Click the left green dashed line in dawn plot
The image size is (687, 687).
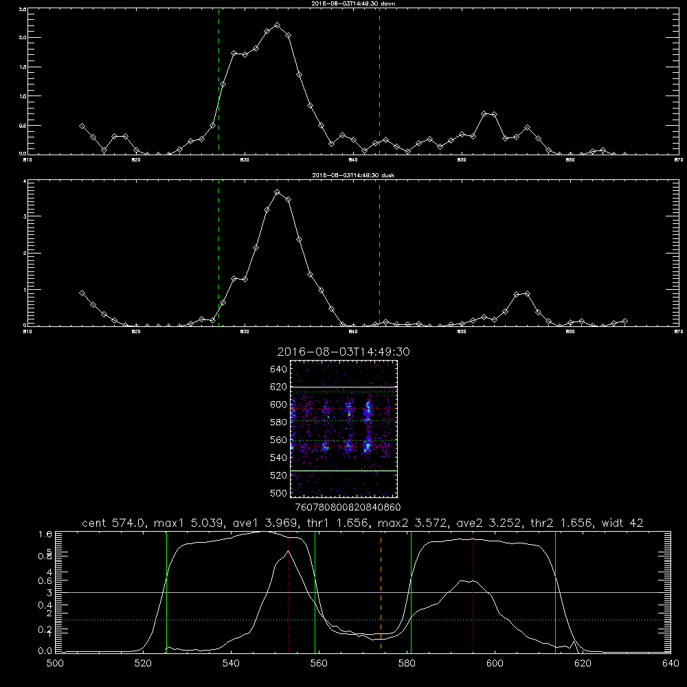click(x=218, y=82)
